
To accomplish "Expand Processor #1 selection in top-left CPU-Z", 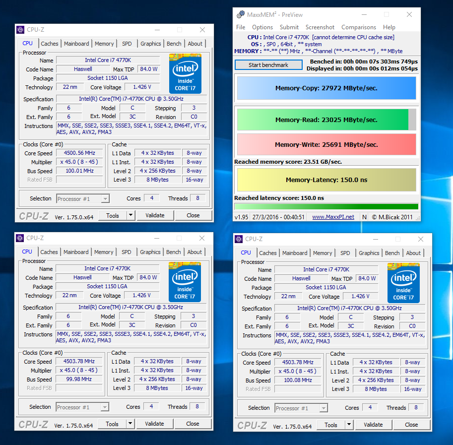I will 105,198.
